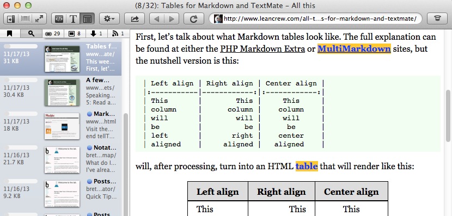
Task: Select the 'A few…' article thumbnail
Action: (62, 92)
